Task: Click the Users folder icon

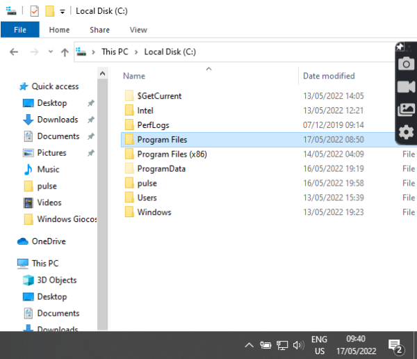Action: [129, 198]
